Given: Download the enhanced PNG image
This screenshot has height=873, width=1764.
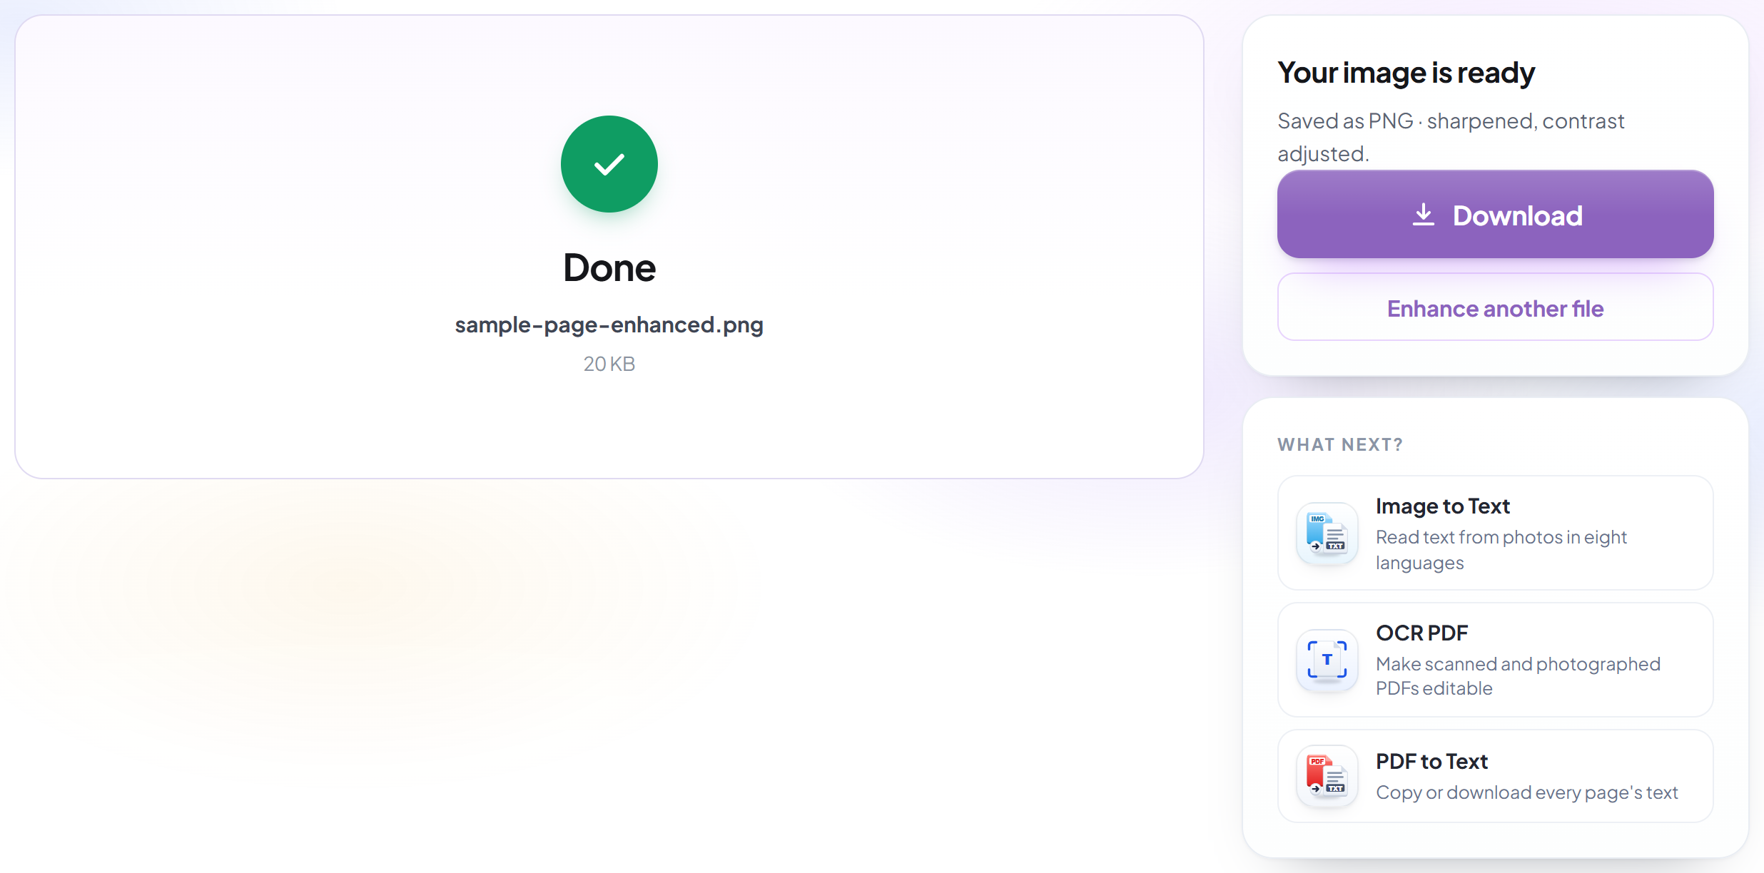Looking at the screenshot, I should (x=1495, y=215).
